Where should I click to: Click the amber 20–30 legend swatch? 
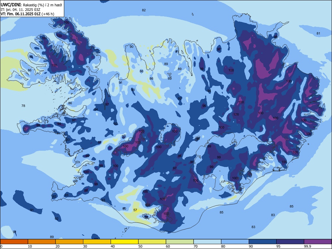pyautogui.click(x=69, y=242)
